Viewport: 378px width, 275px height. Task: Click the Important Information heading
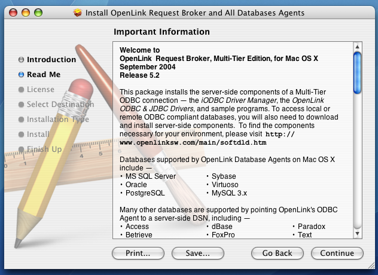161,32
